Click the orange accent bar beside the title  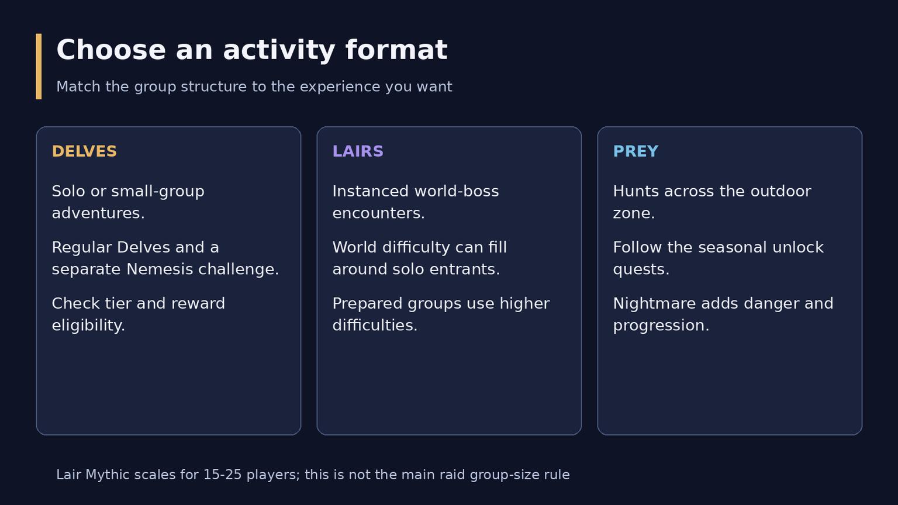39,66
